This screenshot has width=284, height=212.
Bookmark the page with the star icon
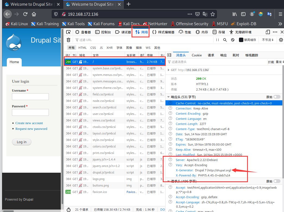pyautogui.click(x=213, y=14)
